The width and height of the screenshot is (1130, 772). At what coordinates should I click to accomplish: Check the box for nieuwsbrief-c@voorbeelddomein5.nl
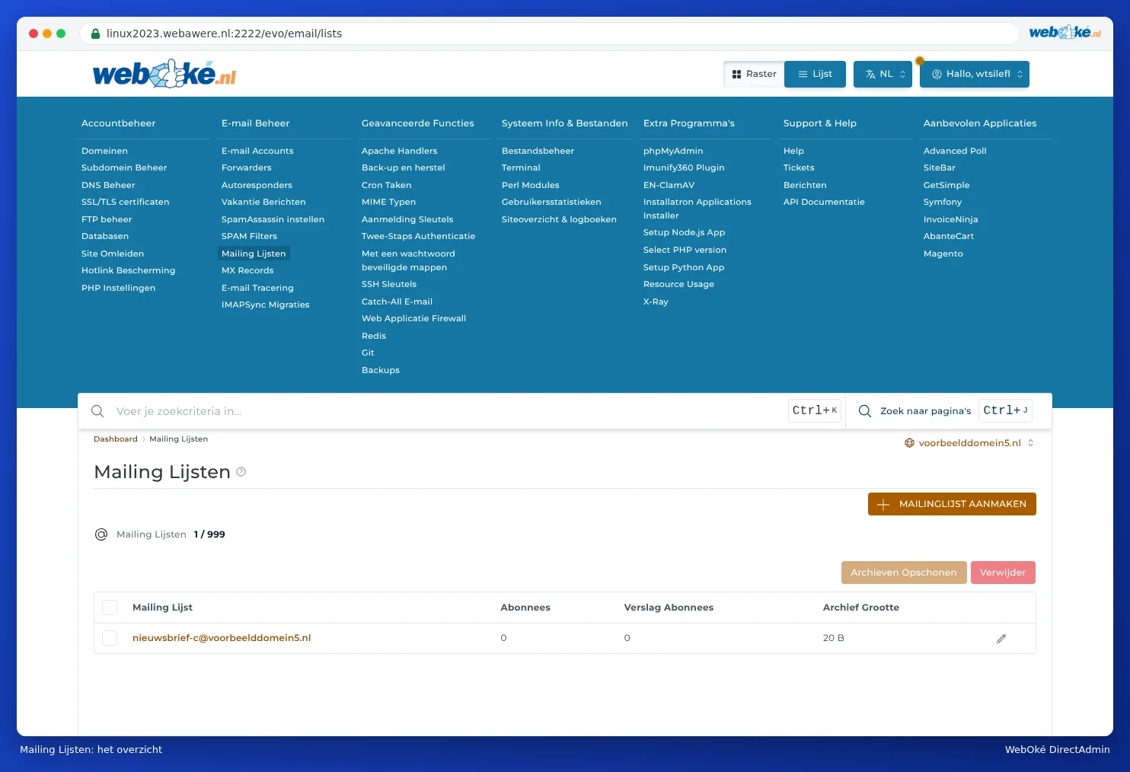click(x=110, y=638)
